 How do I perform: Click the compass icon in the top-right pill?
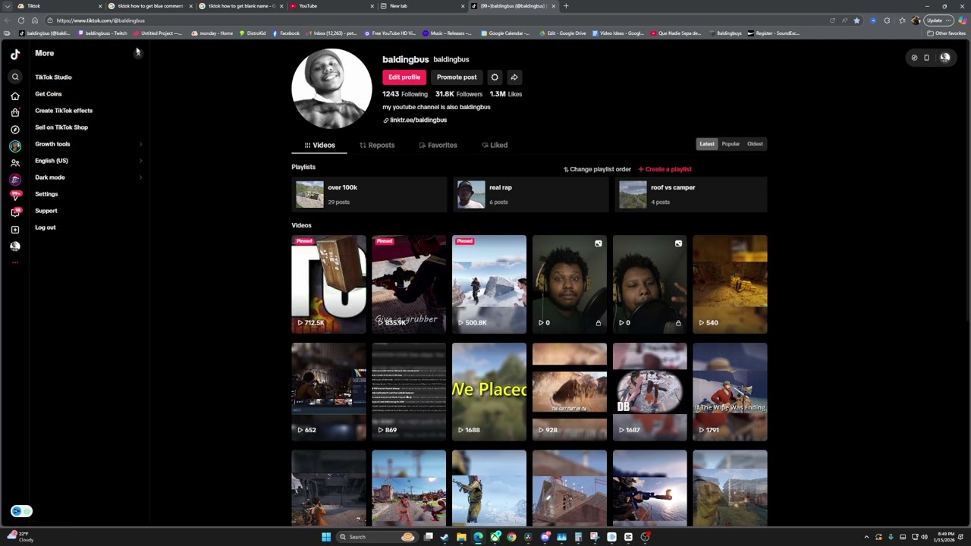point(914,58)
